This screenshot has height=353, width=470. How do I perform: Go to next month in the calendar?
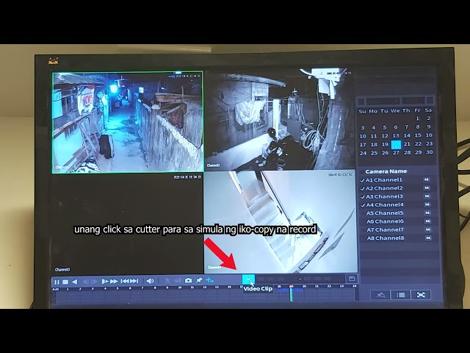[x=430, y=100]
